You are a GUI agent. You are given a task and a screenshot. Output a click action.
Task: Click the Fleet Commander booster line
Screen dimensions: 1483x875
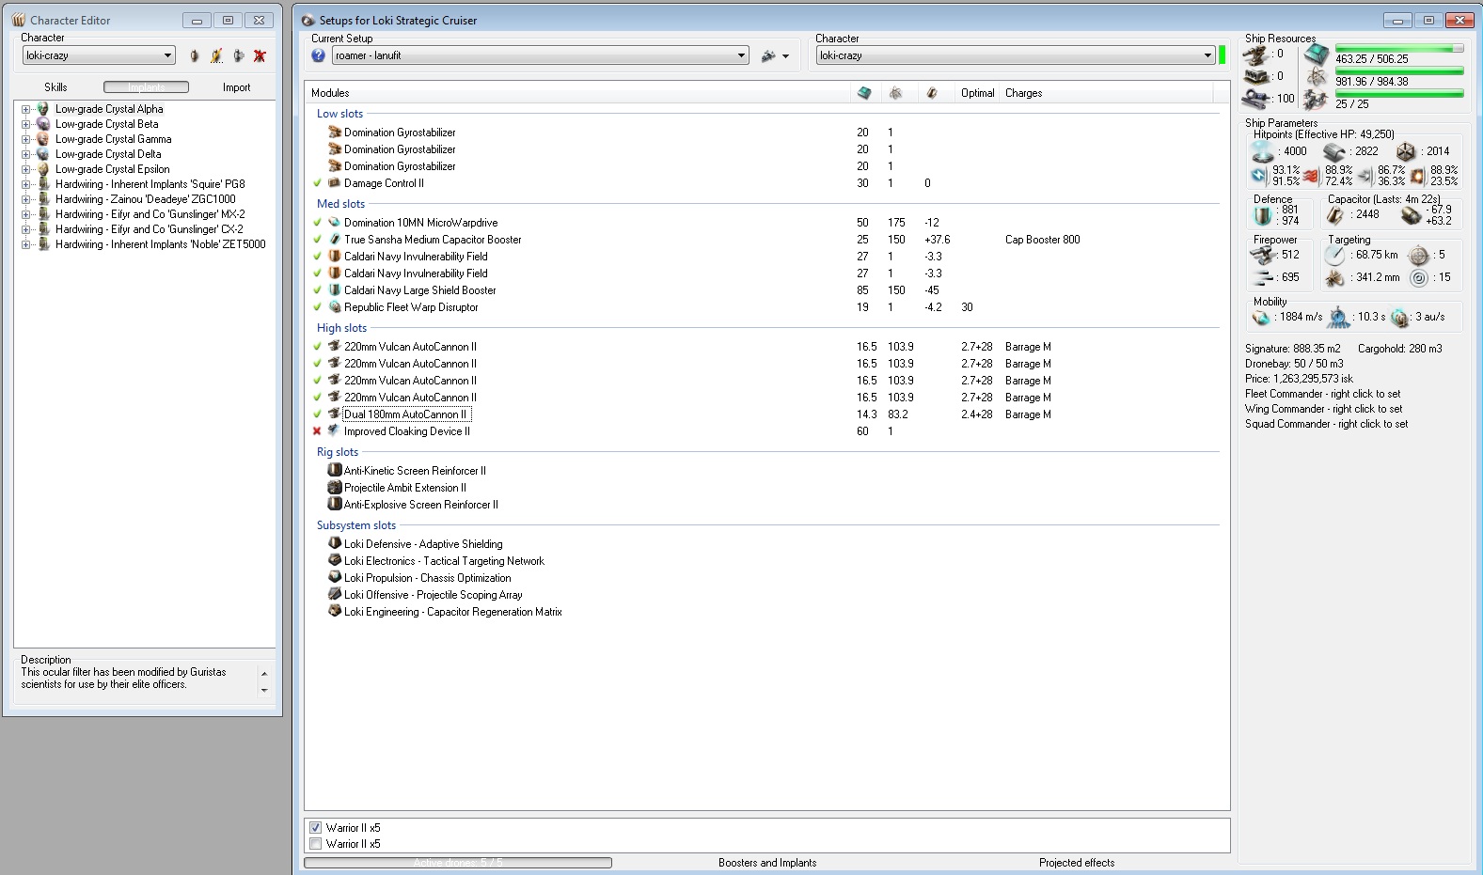(x=1322, y=394)
